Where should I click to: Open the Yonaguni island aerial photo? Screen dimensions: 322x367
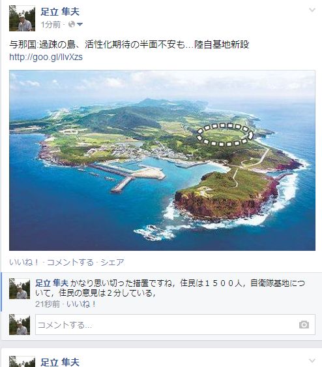click(x=162, y=161)
